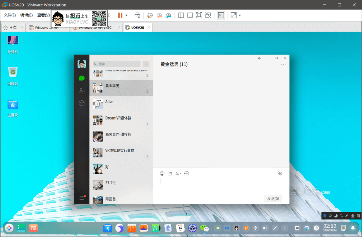Image resolution: width=362 pixels, height=237 pixels.
Task: Pause the virtual machine with the orange pause icon
Action: (x=120, y=15)
